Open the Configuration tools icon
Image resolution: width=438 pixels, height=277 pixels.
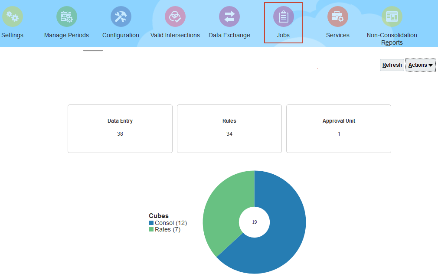pos(121,17)
